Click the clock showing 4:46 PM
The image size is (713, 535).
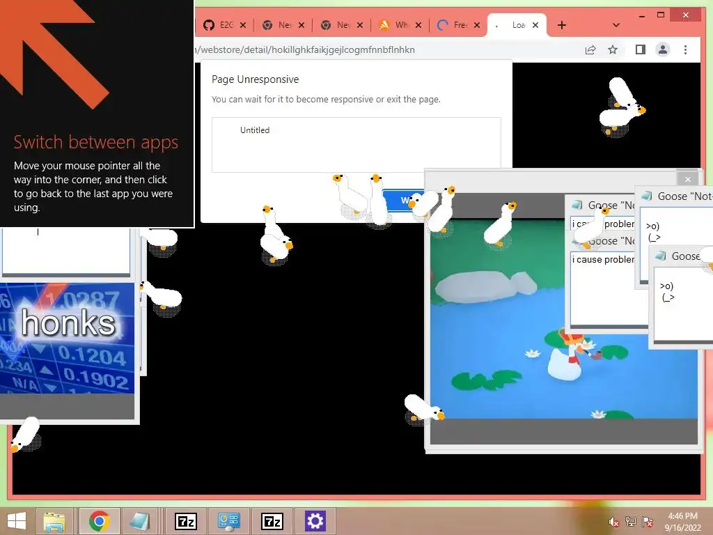click(682, 521)
